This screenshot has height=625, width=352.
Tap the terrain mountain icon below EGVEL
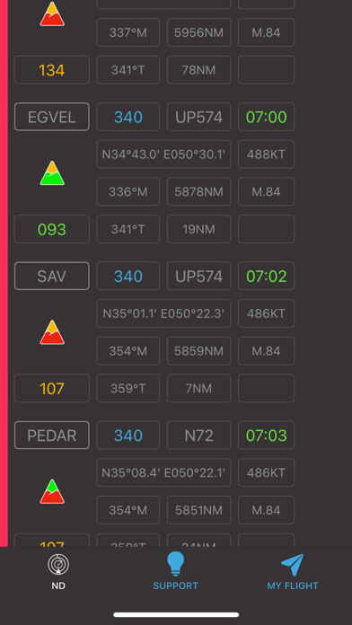(52, 173)
